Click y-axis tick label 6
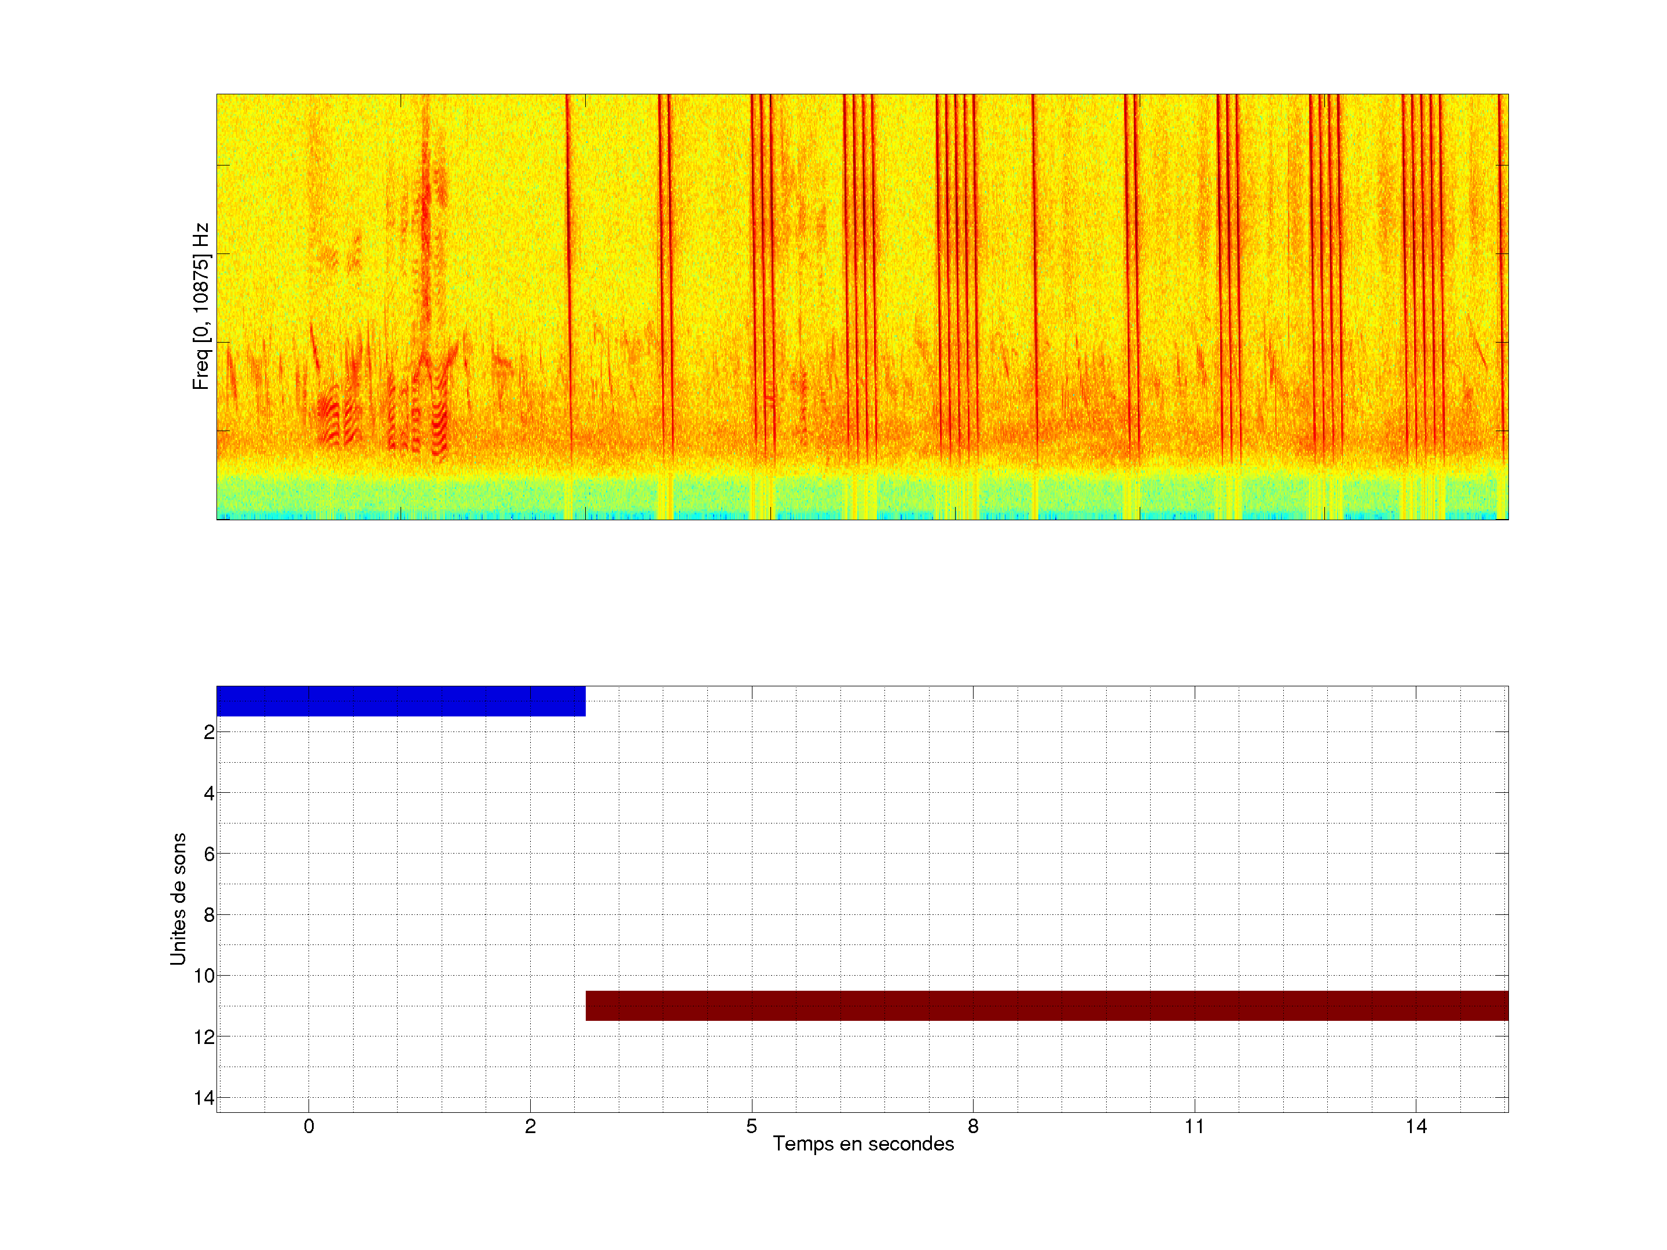 209,854
